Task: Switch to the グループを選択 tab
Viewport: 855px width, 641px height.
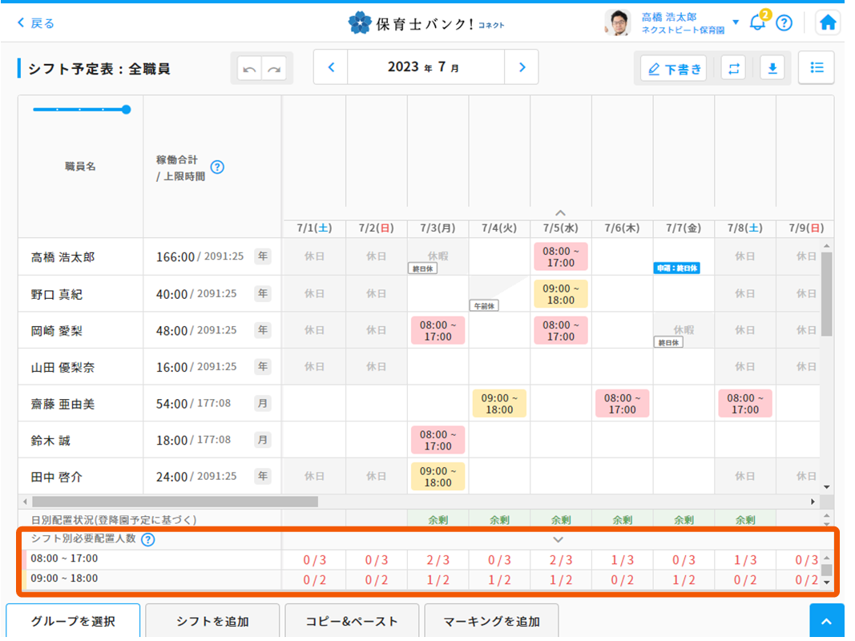Action: click(73, 620)
